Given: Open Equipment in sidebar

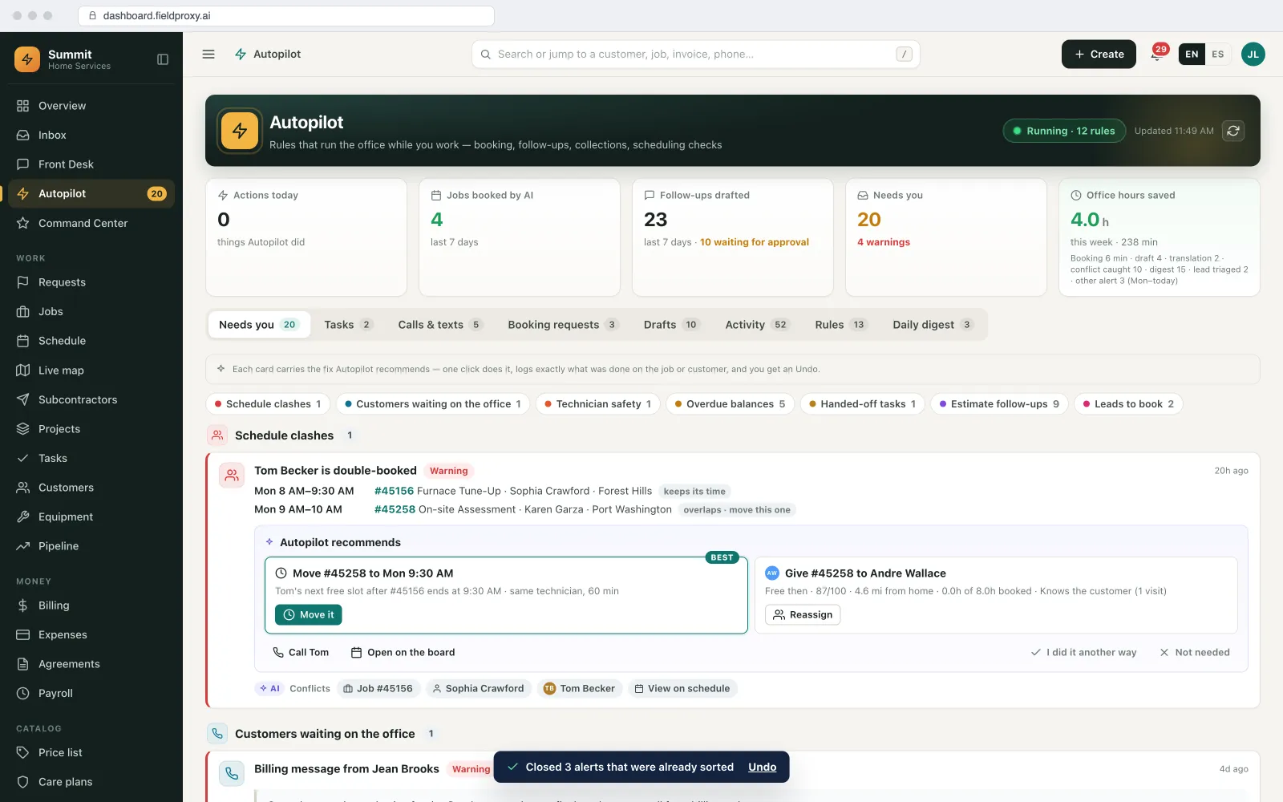Looking at the screenshot, I should (x=91, y=517).
